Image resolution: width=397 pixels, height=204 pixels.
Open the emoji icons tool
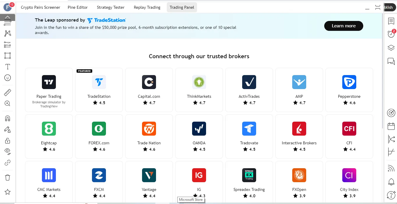coord(8,78)
